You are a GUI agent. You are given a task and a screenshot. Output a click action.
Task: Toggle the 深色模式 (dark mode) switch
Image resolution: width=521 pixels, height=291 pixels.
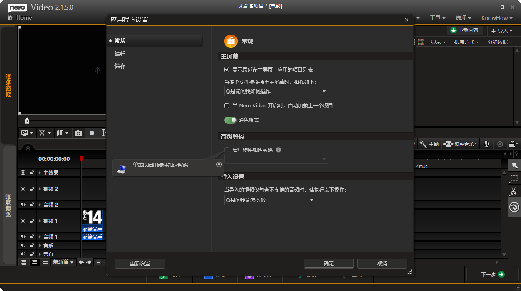(x=230, y=120)
